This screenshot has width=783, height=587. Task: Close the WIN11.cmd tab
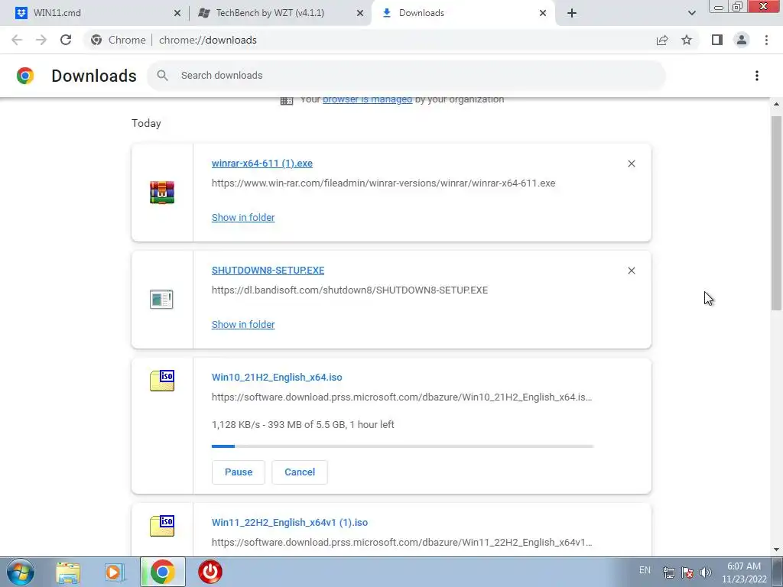(x=177, y=13)
